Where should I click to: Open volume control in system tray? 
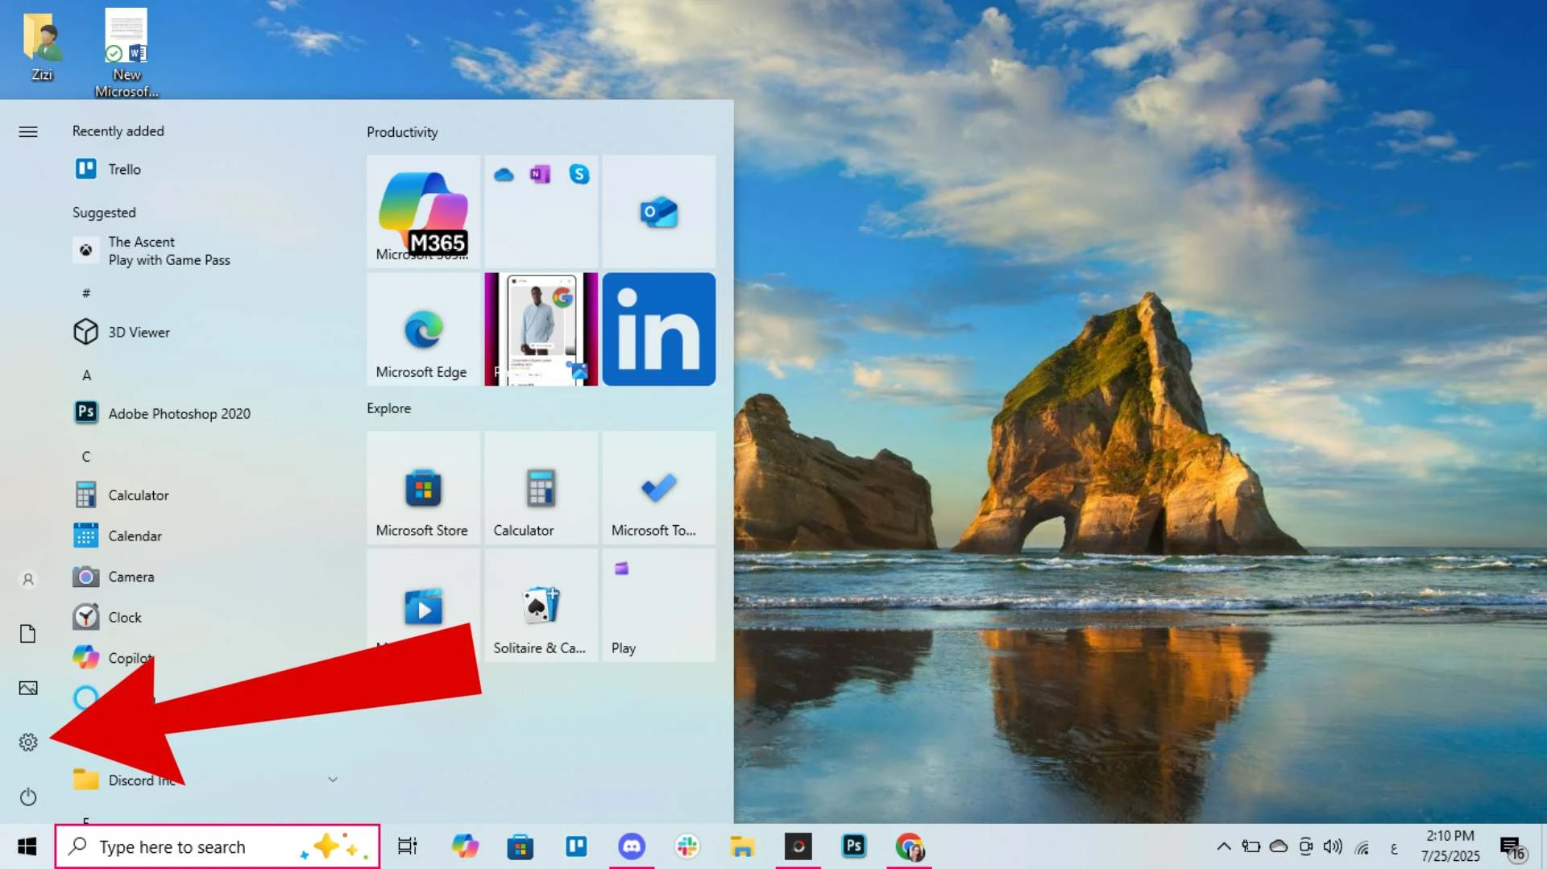tap(1333, 846)
